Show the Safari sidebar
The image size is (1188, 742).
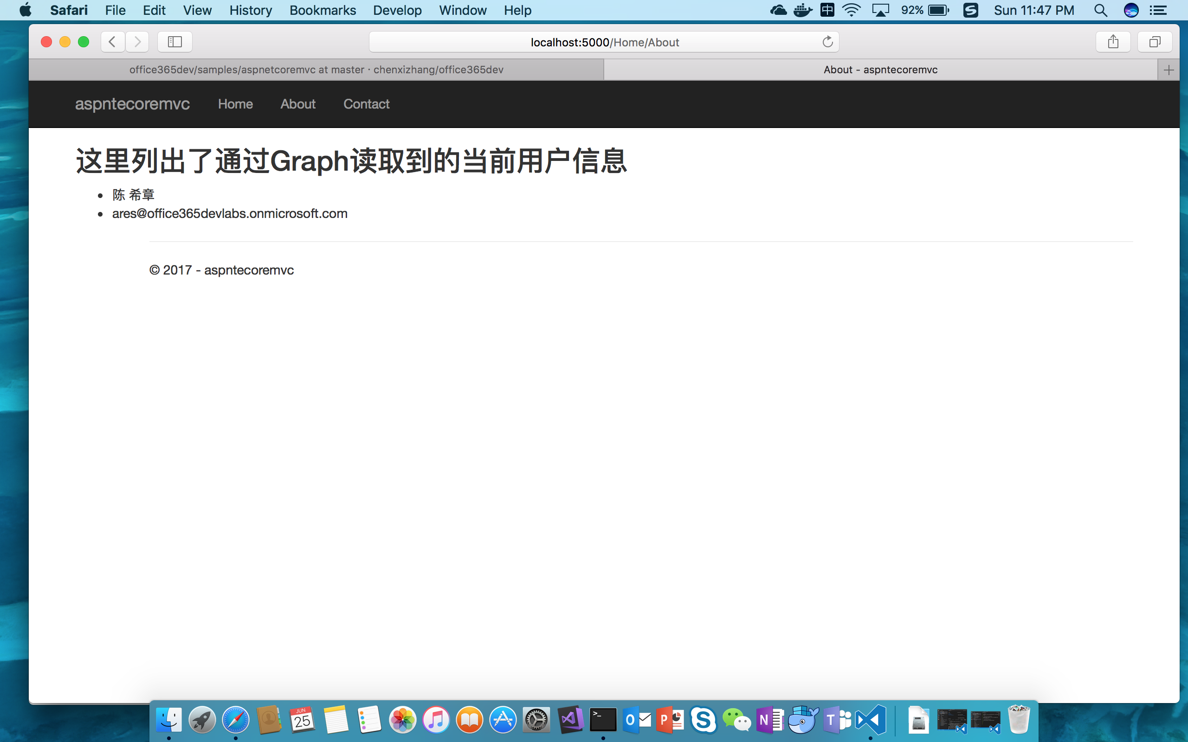click(175, 42)
